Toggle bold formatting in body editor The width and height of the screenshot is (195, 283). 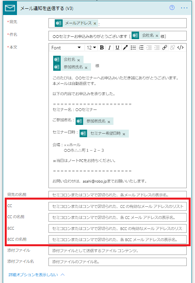click(x=102, y=47)
